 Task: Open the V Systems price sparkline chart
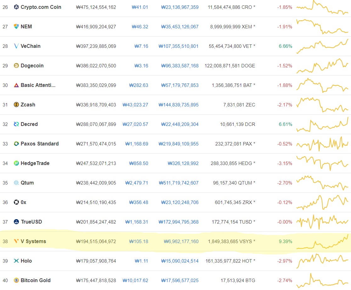[x=322, y=242]
